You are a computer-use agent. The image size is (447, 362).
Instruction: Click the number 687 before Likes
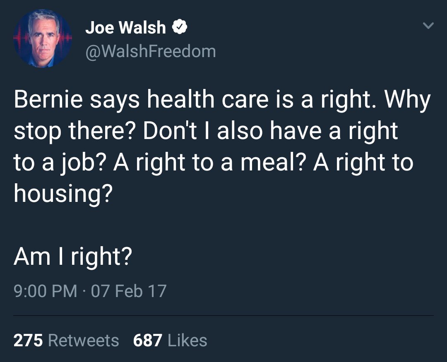(x=148, y=340)
